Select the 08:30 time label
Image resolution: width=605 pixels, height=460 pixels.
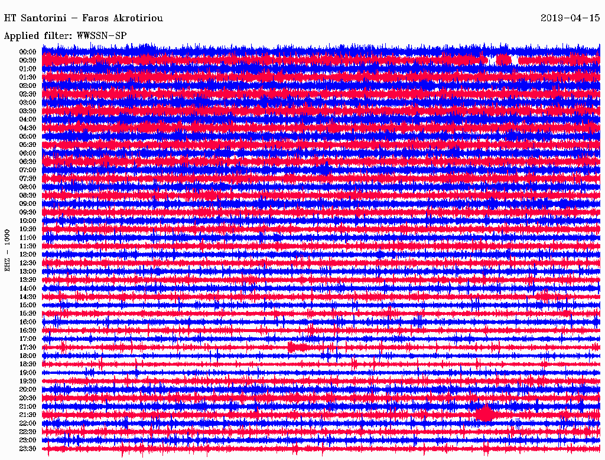(28, 195)
